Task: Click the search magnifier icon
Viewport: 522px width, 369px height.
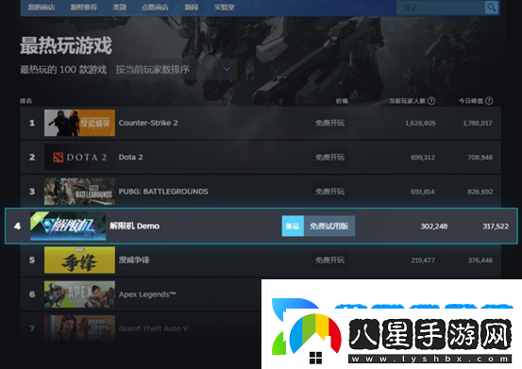Action: click(x=492, y=7)
